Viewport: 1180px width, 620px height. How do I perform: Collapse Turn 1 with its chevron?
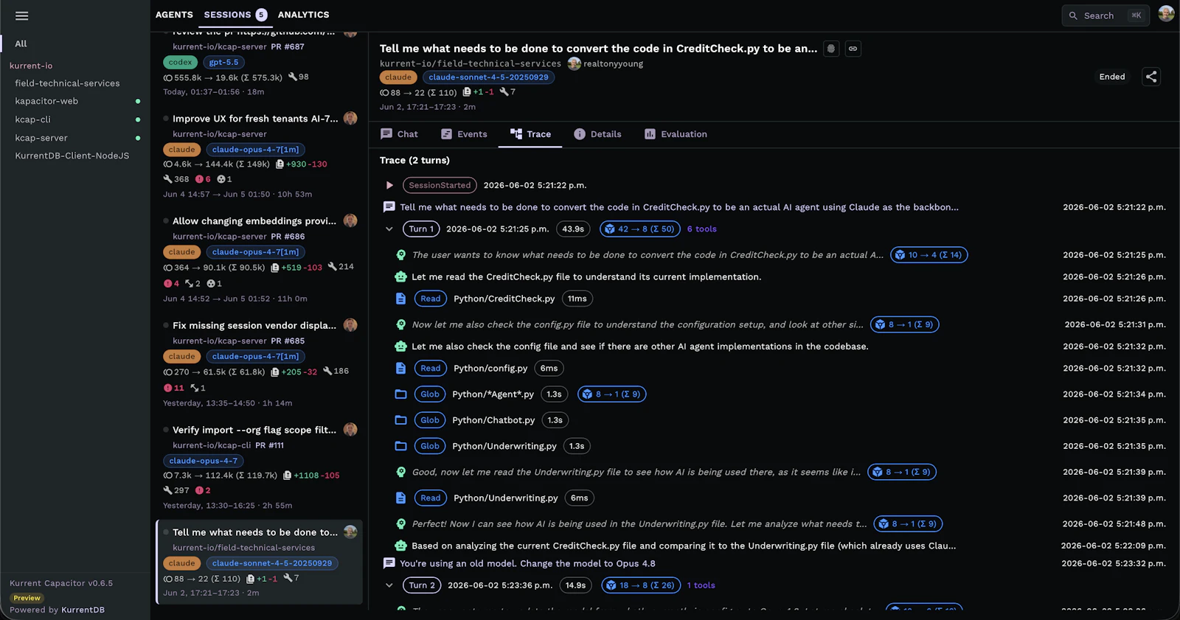click(x=389, y=229)
